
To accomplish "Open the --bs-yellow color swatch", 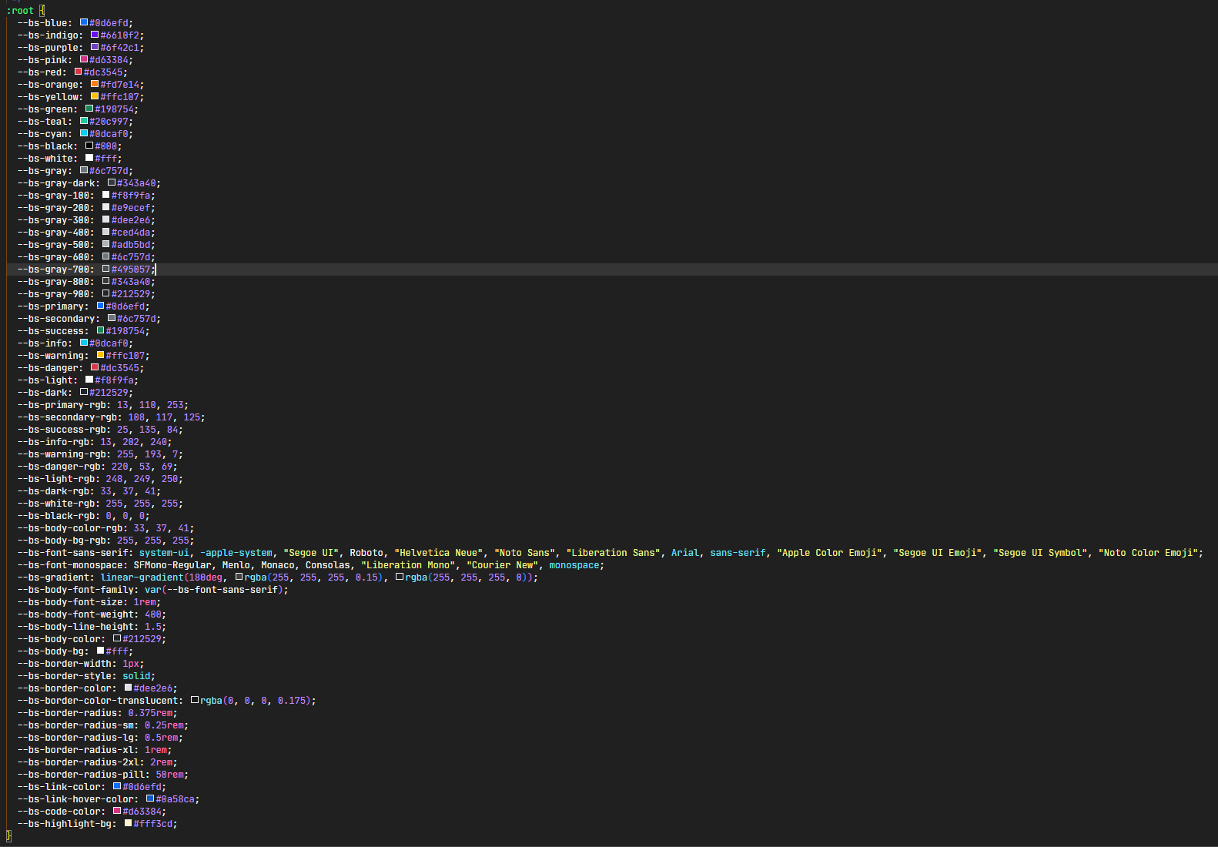I will (x=95, y=96).
